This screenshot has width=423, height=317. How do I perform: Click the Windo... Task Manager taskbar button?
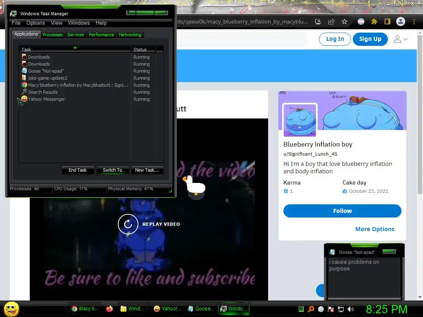[x=234, y=309]
